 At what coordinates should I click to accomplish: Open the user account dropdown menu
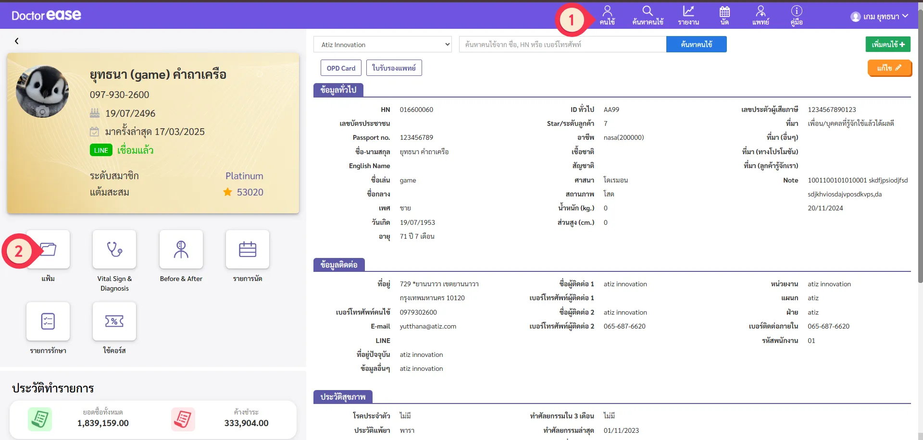pos(879,17)
